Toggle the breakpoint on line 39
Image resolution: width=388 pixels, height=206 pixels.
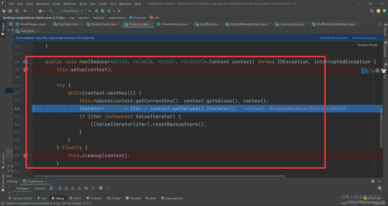(x=25, y=70)
